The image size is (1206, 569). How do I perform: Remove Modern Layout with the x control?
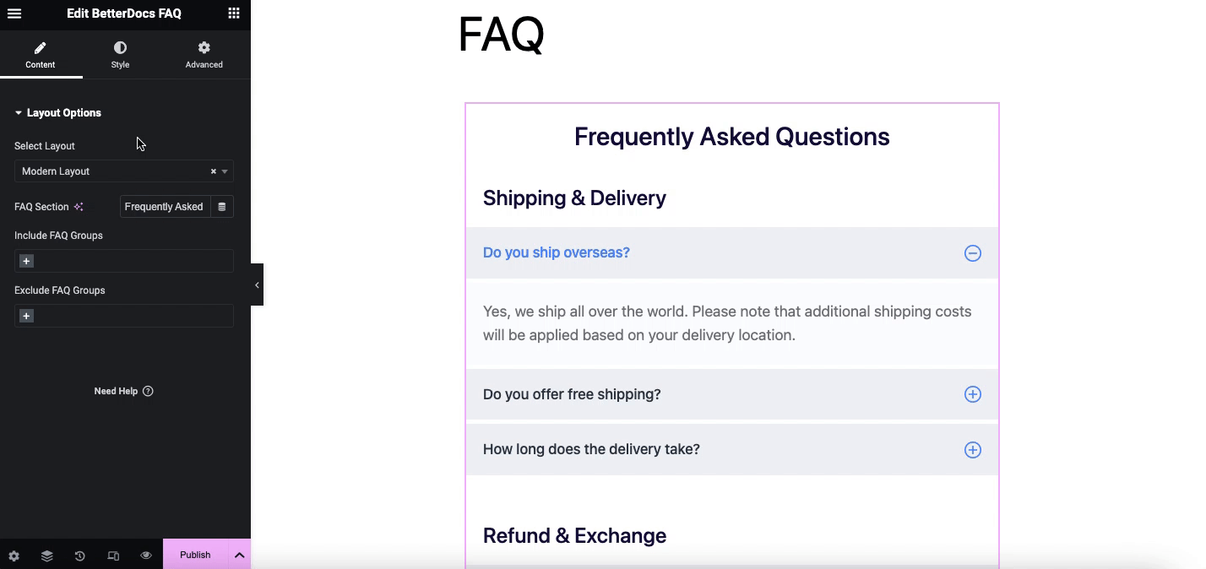tap(212, 171)
